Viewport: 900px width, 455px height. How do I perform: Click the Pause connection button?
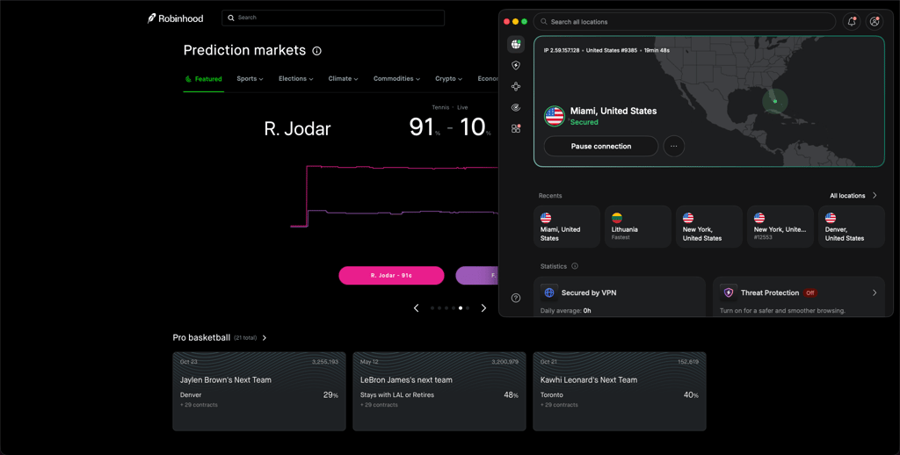(x=601, y=147)
